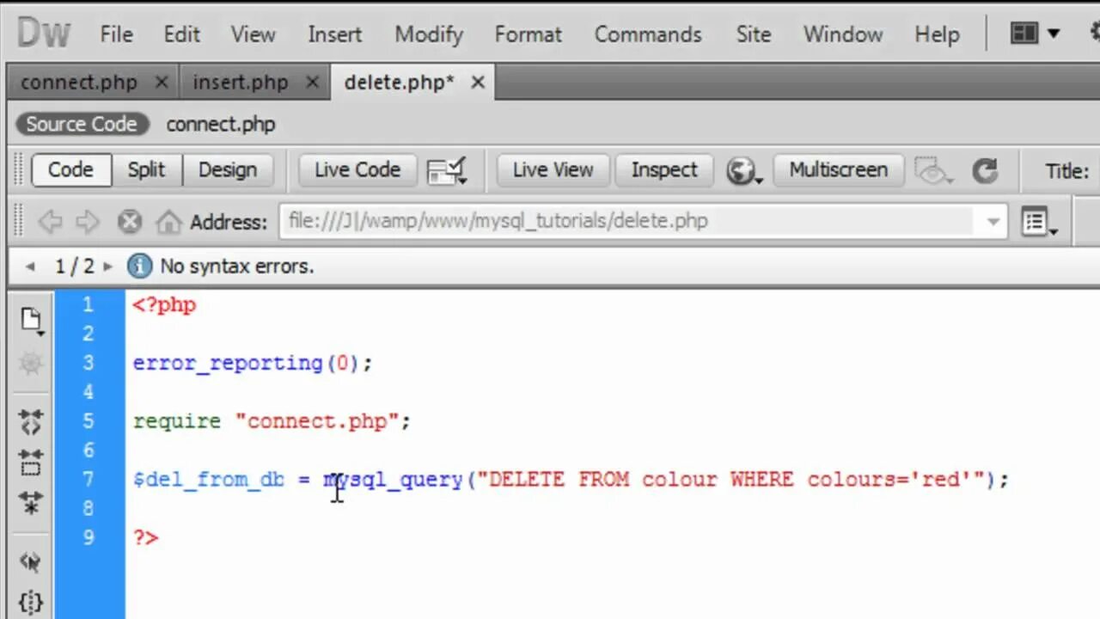
Task: Click the error_reporting(0); code line
Action: click(252, 363)
